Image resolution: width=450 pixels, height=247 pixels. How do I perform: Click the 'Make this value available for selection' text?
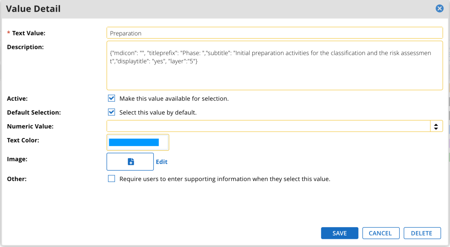coord(174,99)
